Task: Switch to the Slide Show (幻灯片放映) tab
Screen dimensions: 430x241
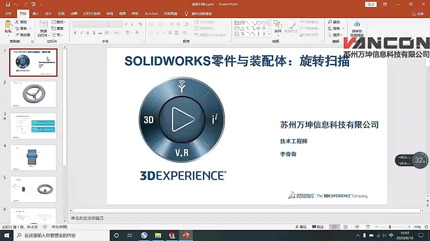Action: [x=92, y=14]
